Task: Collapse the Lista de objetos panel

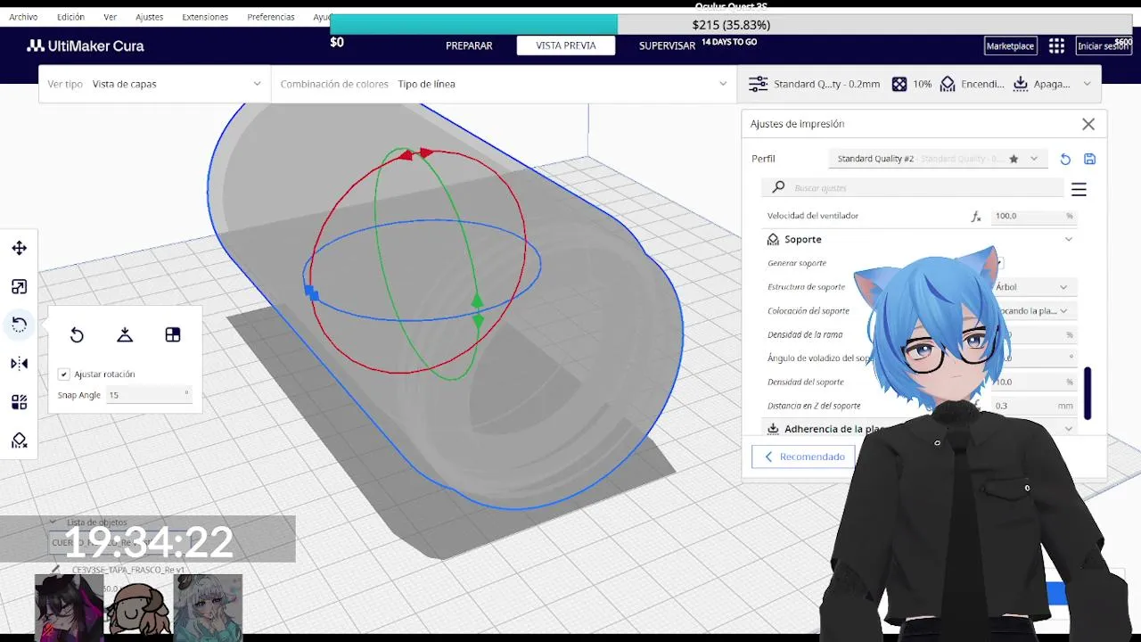Action: tap(53, 523)
